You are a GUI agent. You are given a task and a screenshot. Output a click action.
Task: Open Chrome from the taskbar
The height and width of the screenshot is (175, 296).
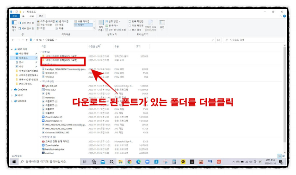click(x=129, y=162)
